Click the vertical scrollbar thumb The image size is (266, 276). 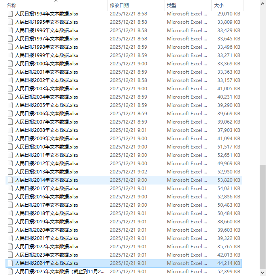coord(263,217)
